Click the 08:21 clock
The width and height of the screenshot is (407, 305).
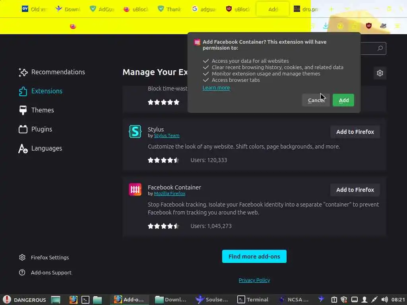pyautogui.click(x=398, y=299)
